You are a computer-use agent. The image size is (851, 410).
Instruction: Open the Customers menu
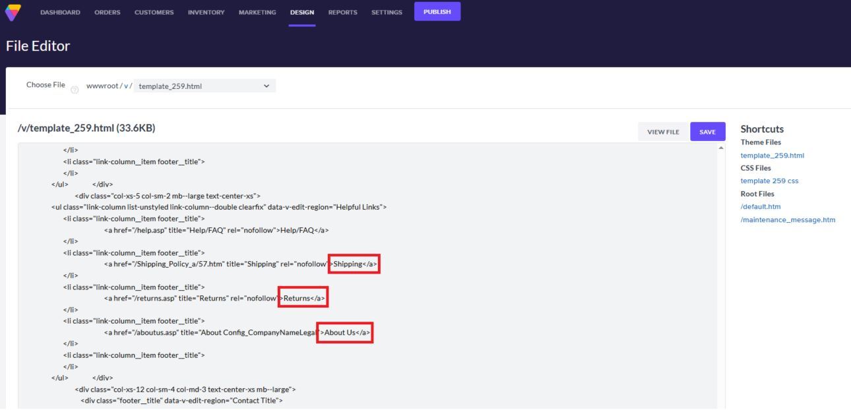(x=154, y=13)
